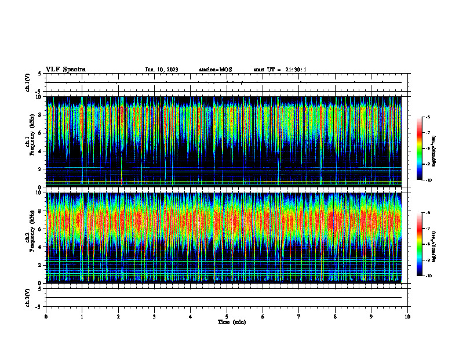Click the time axis tick label "1"
This screenshot has height=355, width=459.
[x=82, y=317]
